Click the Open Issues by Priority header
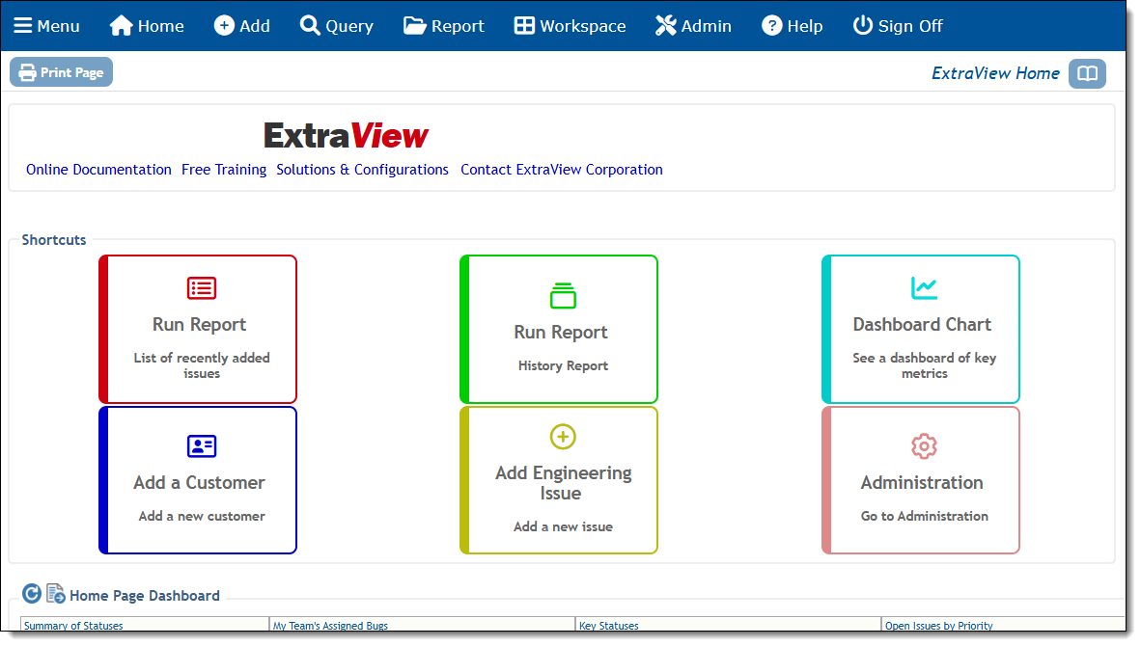Viewport: 1141px width, 646px height. tap(938, 626)
